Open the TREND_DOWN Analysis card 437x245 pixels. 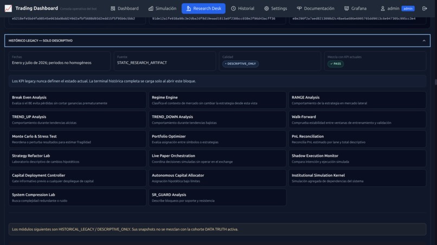(x=217, y=120)
